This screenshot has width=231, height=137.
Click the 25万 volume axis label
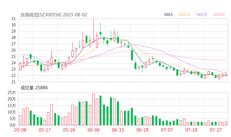point(12,92)
